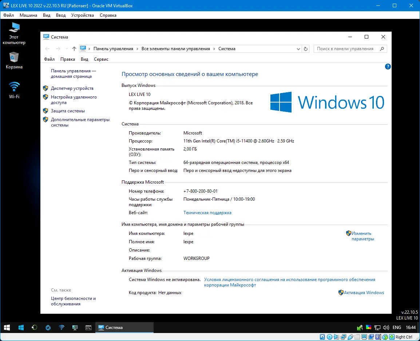Open VirtualBox Устройства menu
420x341 pixels.
tap(83, 15)
